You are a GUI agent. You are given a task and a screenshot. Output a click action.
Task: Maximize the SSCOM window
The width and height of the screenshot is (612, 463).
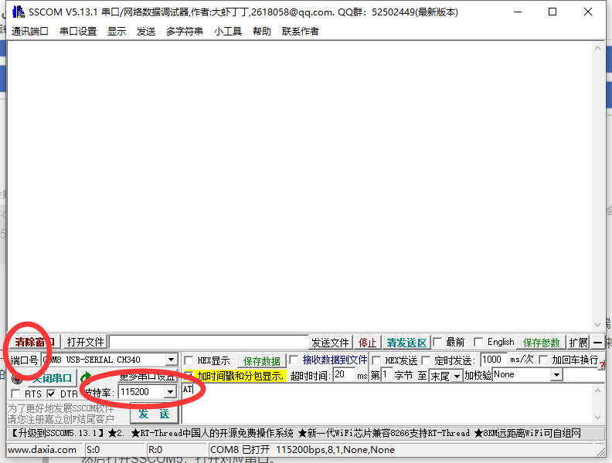point(552,12)
